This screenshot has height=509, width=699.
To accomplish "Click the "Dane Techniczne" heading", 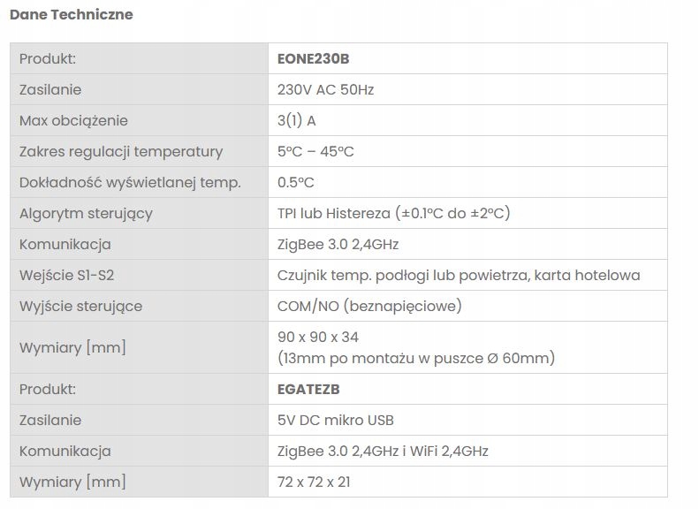I will (x=71, y=15).
